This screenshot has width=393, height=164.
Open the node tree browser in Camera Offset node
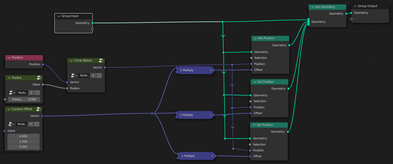[x=12, y=124]
